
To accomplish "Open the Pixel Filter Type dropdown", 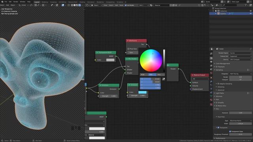I will pyautogui.click(x=240, y=121).
